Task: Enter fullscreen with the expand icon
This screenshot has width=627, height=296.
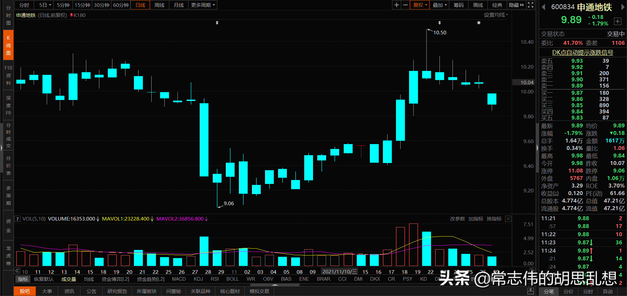Action: (x=530, y=5)
